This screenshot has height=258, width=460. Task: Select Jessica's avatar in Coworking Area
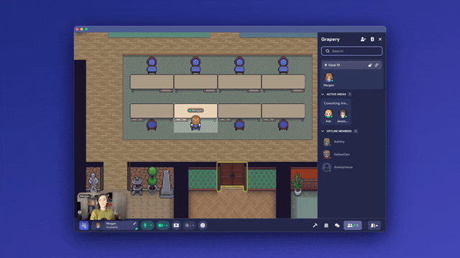click(x=342, y=114)
